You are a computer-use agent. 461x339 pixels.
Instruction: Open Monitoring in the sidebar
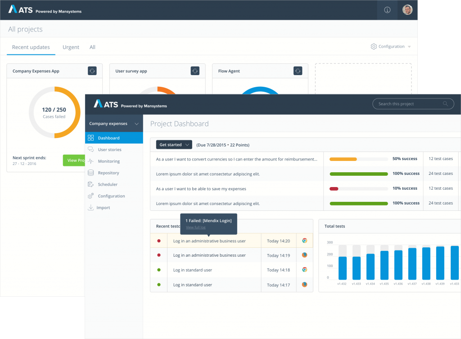coord(108,161)
